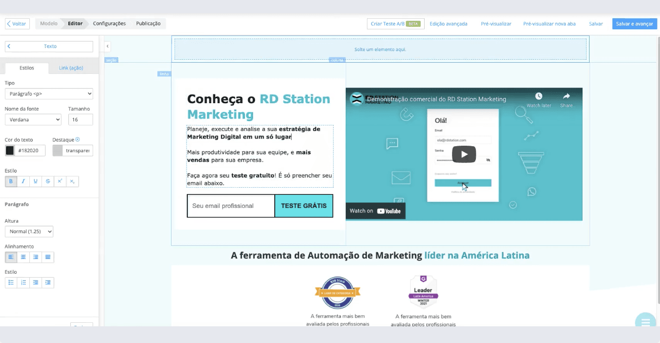Switch to the Estilos tab
Screen dimensions: 660x343
27,68
